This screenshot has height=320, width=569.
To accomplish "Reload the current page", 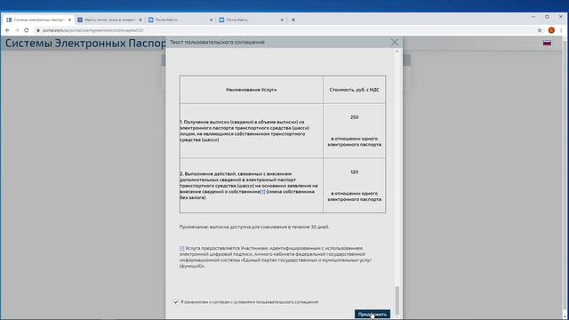I will click(27, 30).
